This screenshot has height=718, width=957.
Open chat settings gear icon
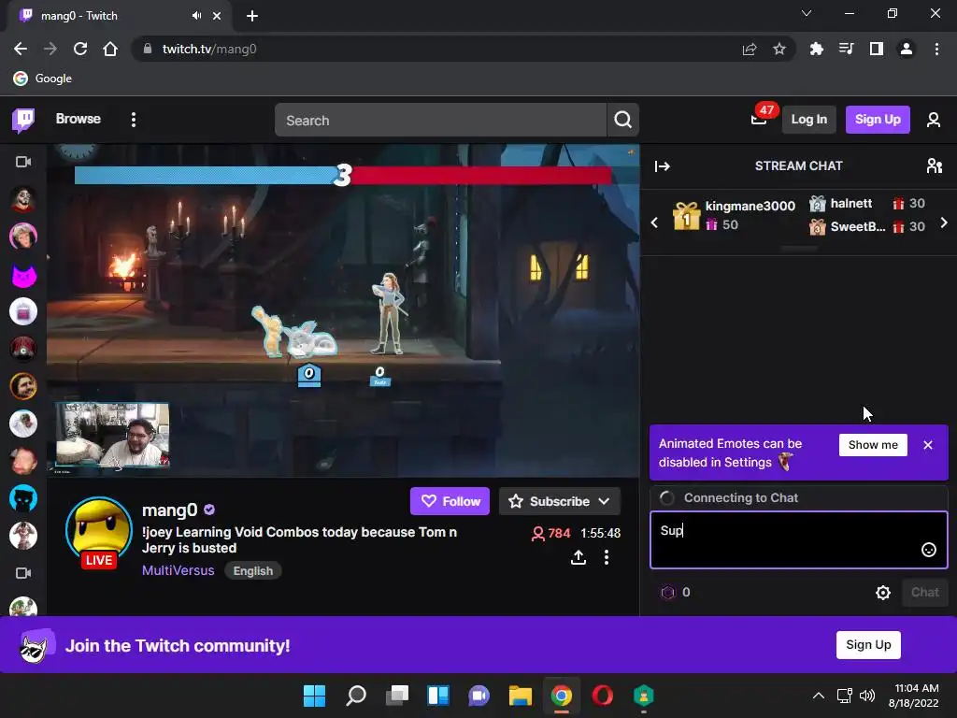882,592
